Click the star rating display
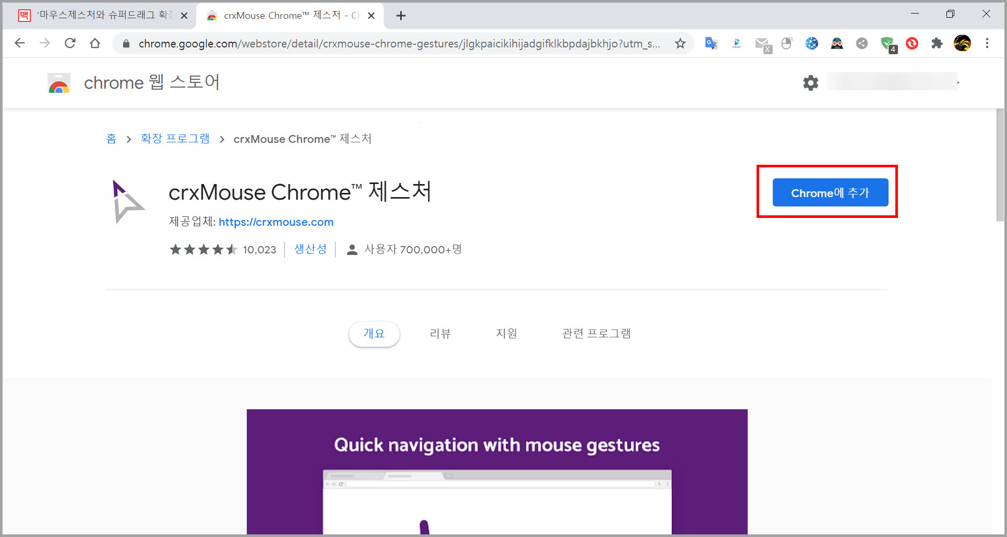Viewport: 1007px width, 537px height. 203,250
